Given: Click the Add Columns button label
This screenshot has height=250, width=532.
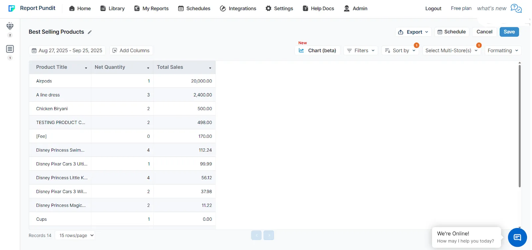Looking at the screenshot, I should (x=134, y=51).
